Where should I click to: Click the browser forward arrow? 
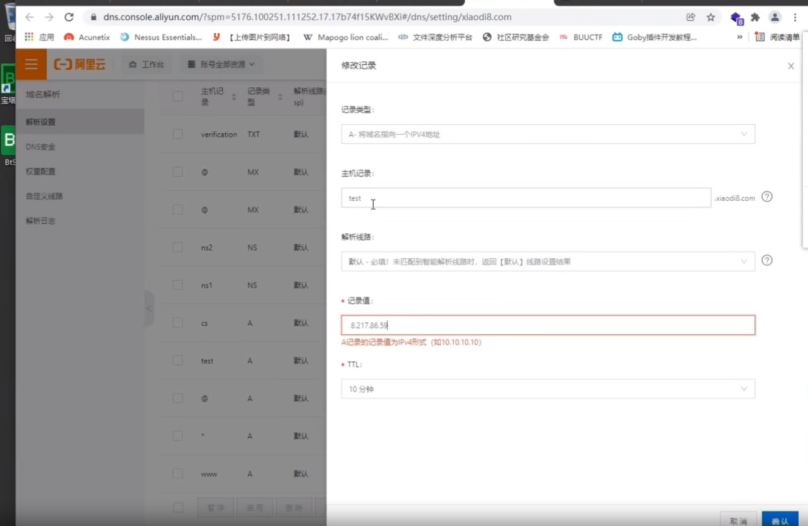(49, 17)
